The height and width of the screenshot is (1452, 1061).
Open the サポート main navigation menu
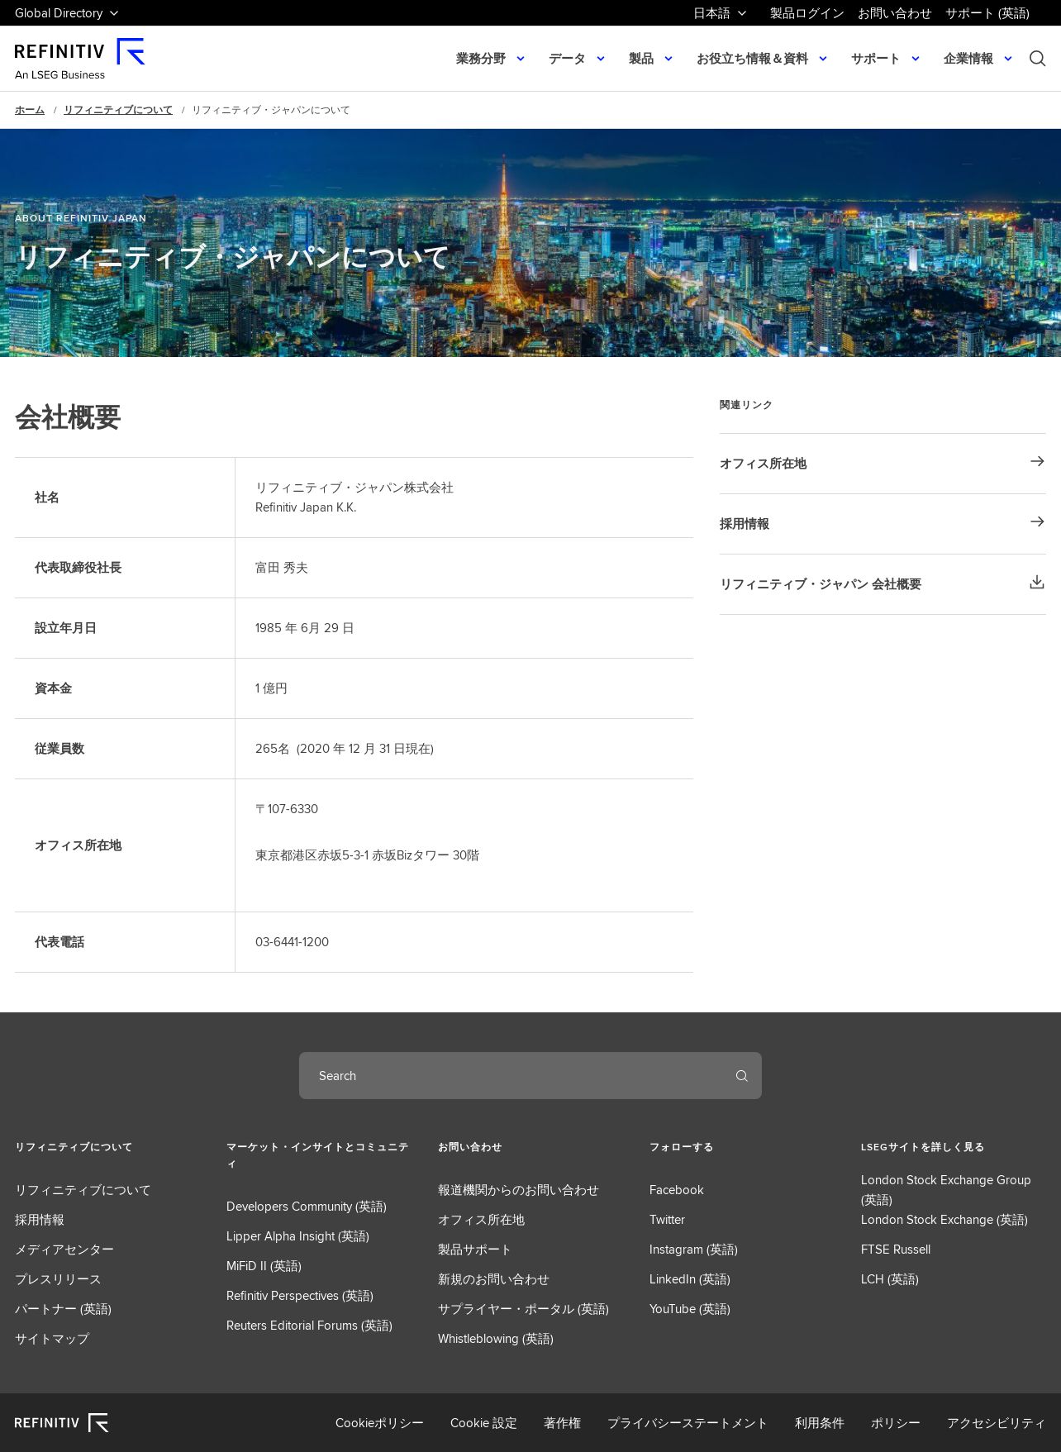[875, 59]
